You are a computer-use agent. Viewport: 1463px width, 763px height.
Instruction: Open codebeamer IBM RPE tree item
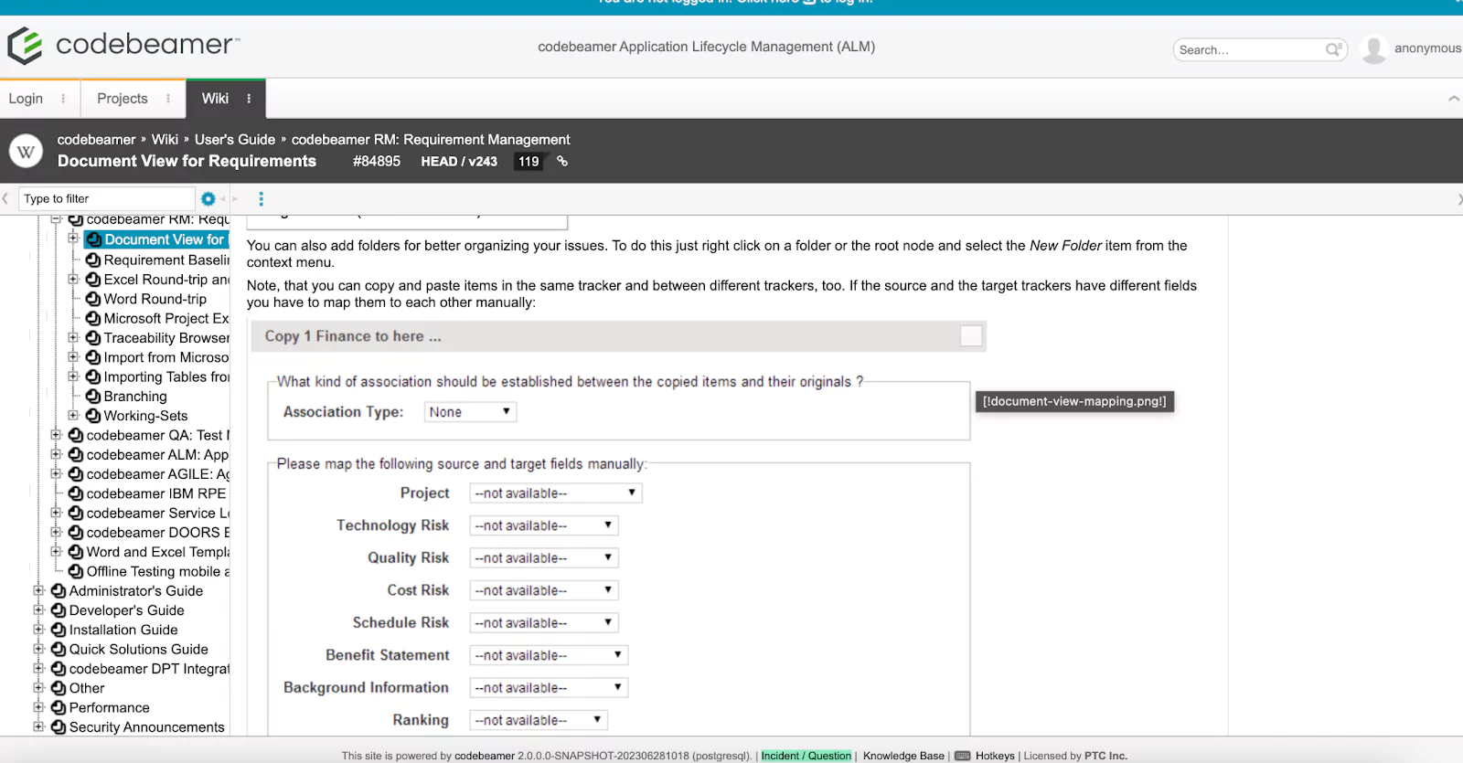[155, 493]
